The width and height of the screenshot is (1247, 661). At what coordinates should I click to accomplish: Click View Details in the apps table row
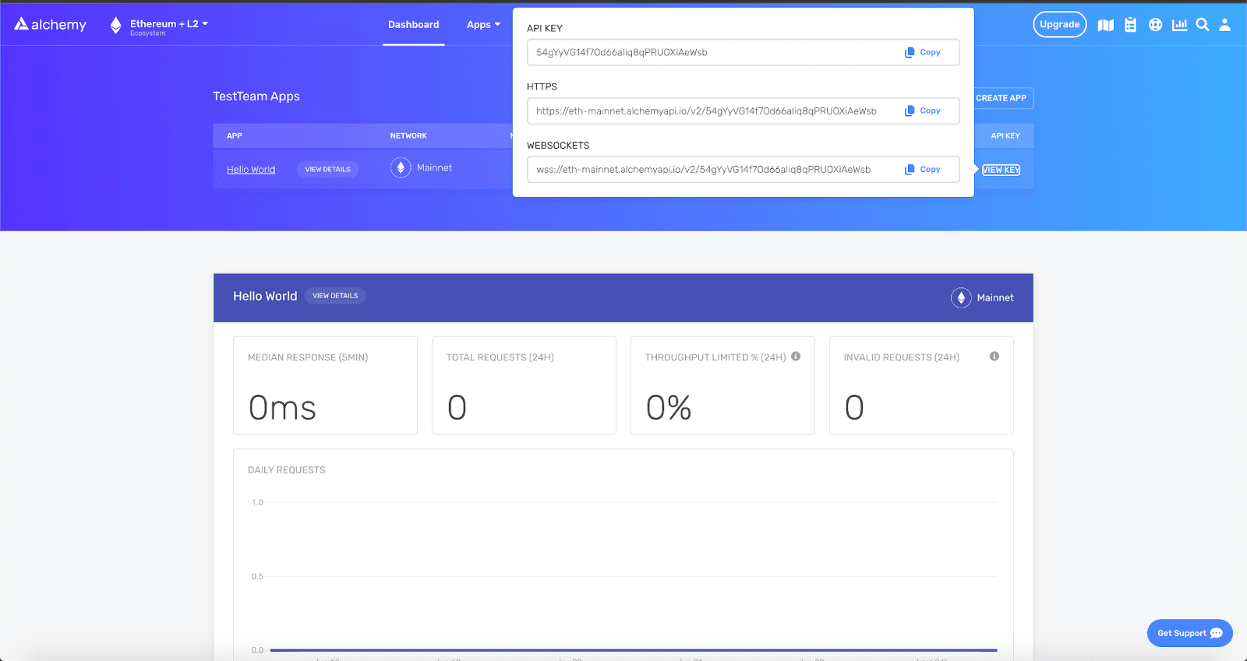pyautogui.click(x=327, y=169)
